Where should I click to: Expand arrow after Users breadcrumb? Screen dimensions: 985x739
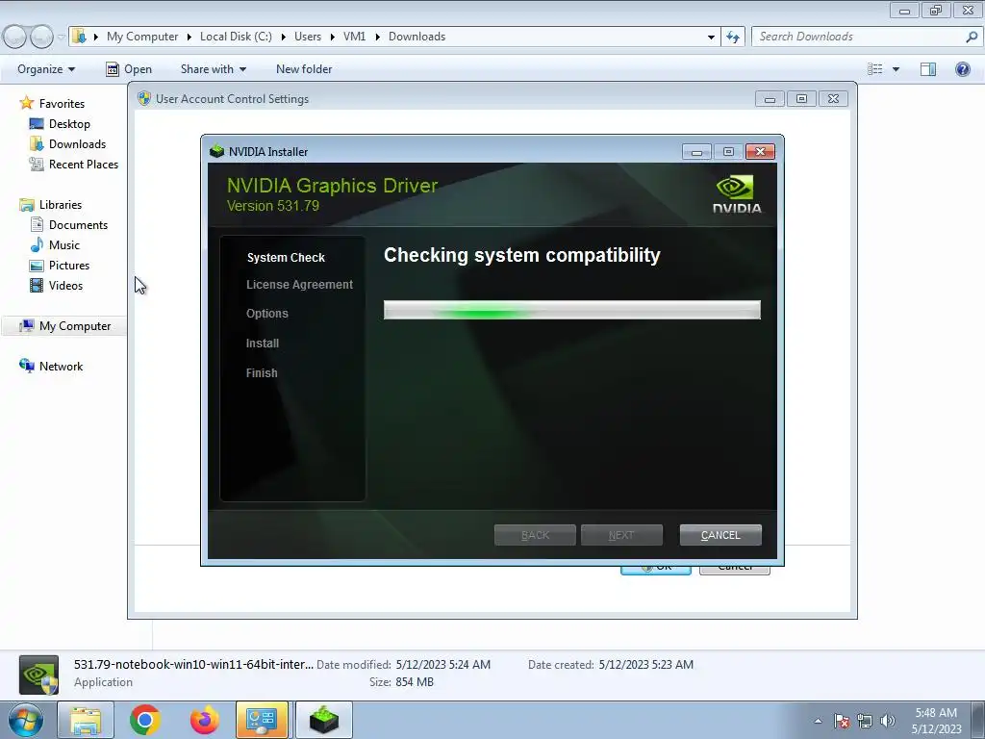pyautogui.click(x=332, y=37)
